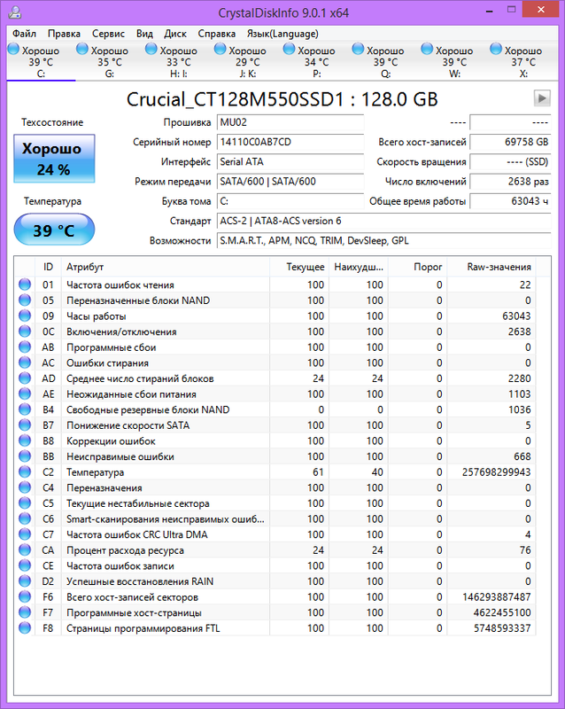Click raw value 257698299943
565x709 pixels.
click(x=496, y=472)
